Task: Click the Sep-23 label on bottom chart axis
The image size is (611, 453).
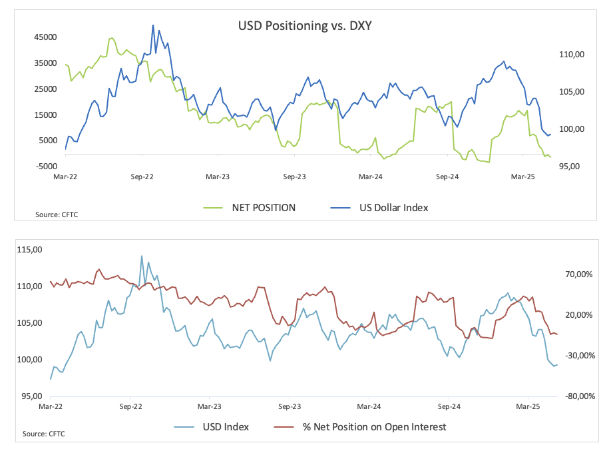Action: click(290, 406)
